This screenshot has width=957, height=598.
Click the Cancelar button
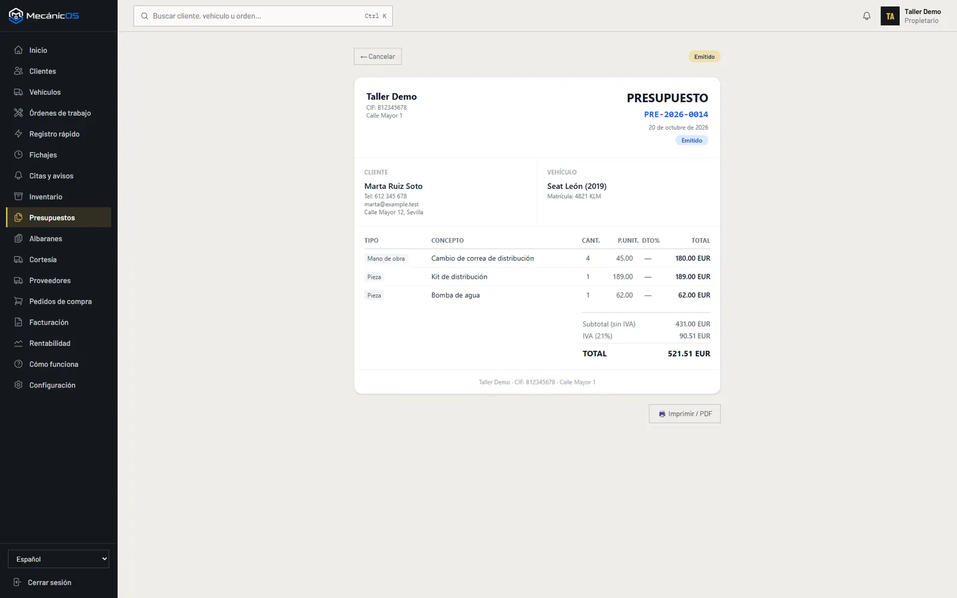click(x=377, y=56)
